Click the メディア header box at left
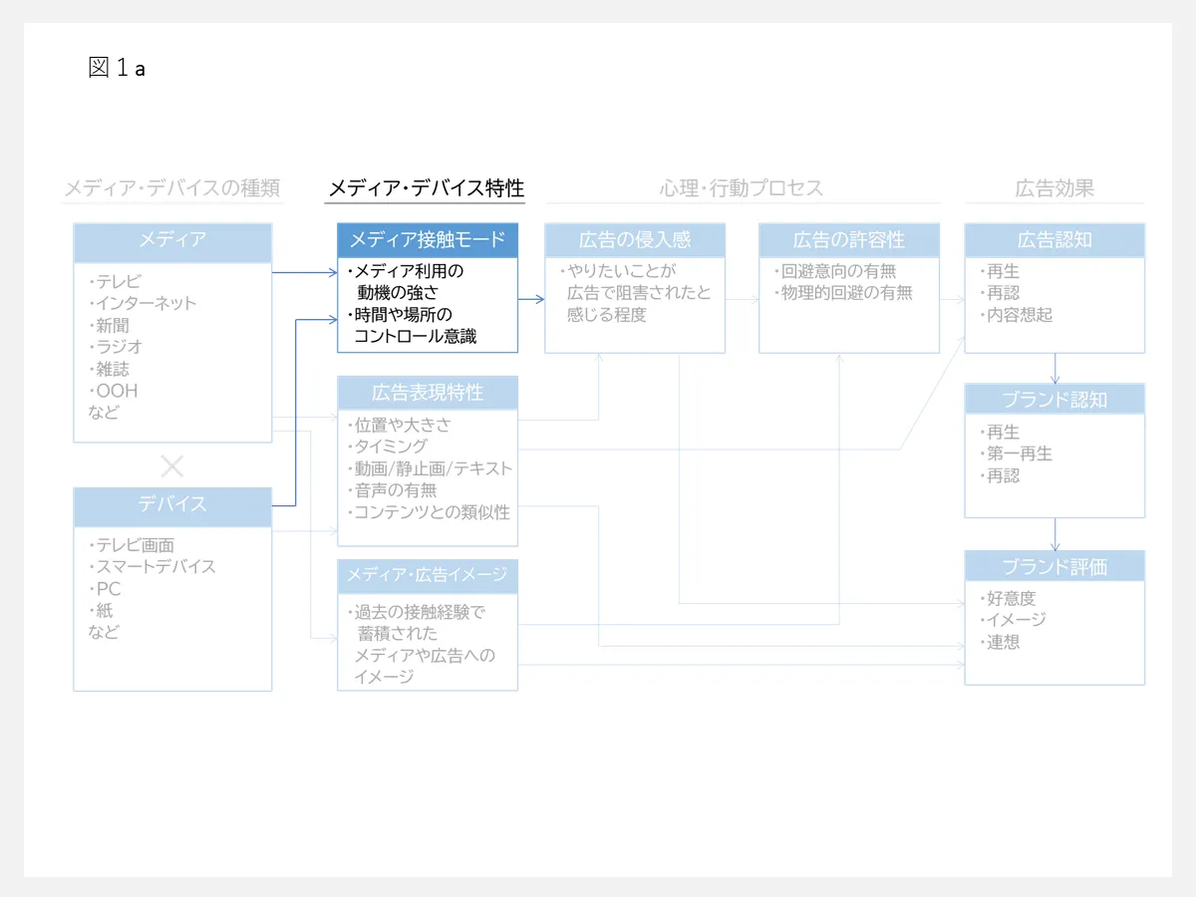Viewport: 1196px width, 897px height. pyautogui.click(x=172, y=240)
